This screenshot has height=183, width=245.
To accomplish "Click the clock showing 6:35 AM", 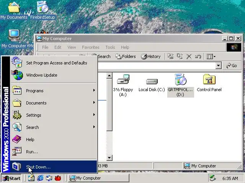I will coord(230,178).
